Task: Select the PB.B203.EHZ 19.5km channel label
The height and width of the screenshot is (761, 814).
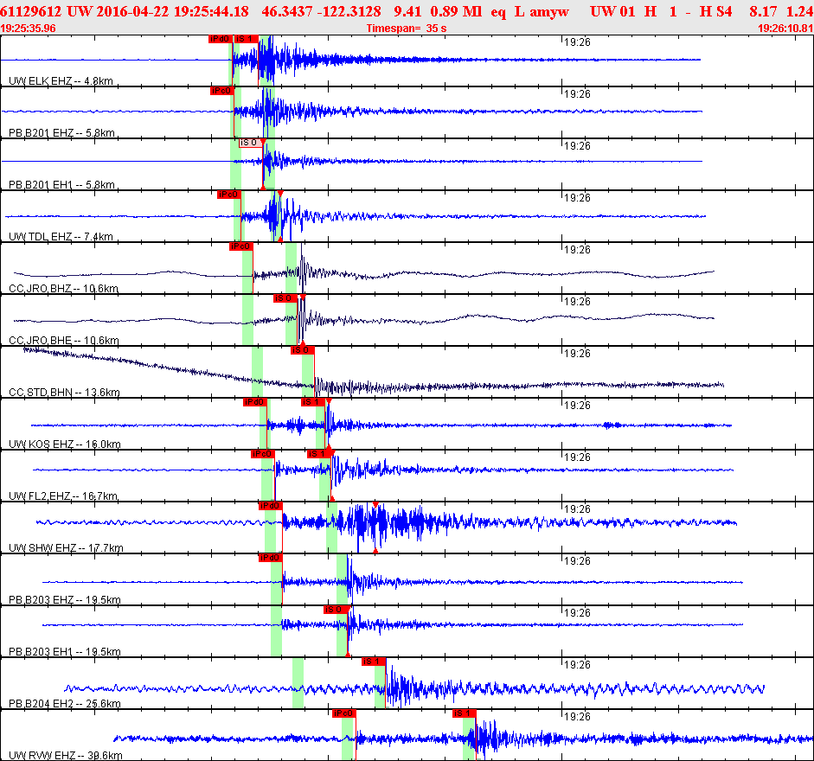Action: coord(64,600)
